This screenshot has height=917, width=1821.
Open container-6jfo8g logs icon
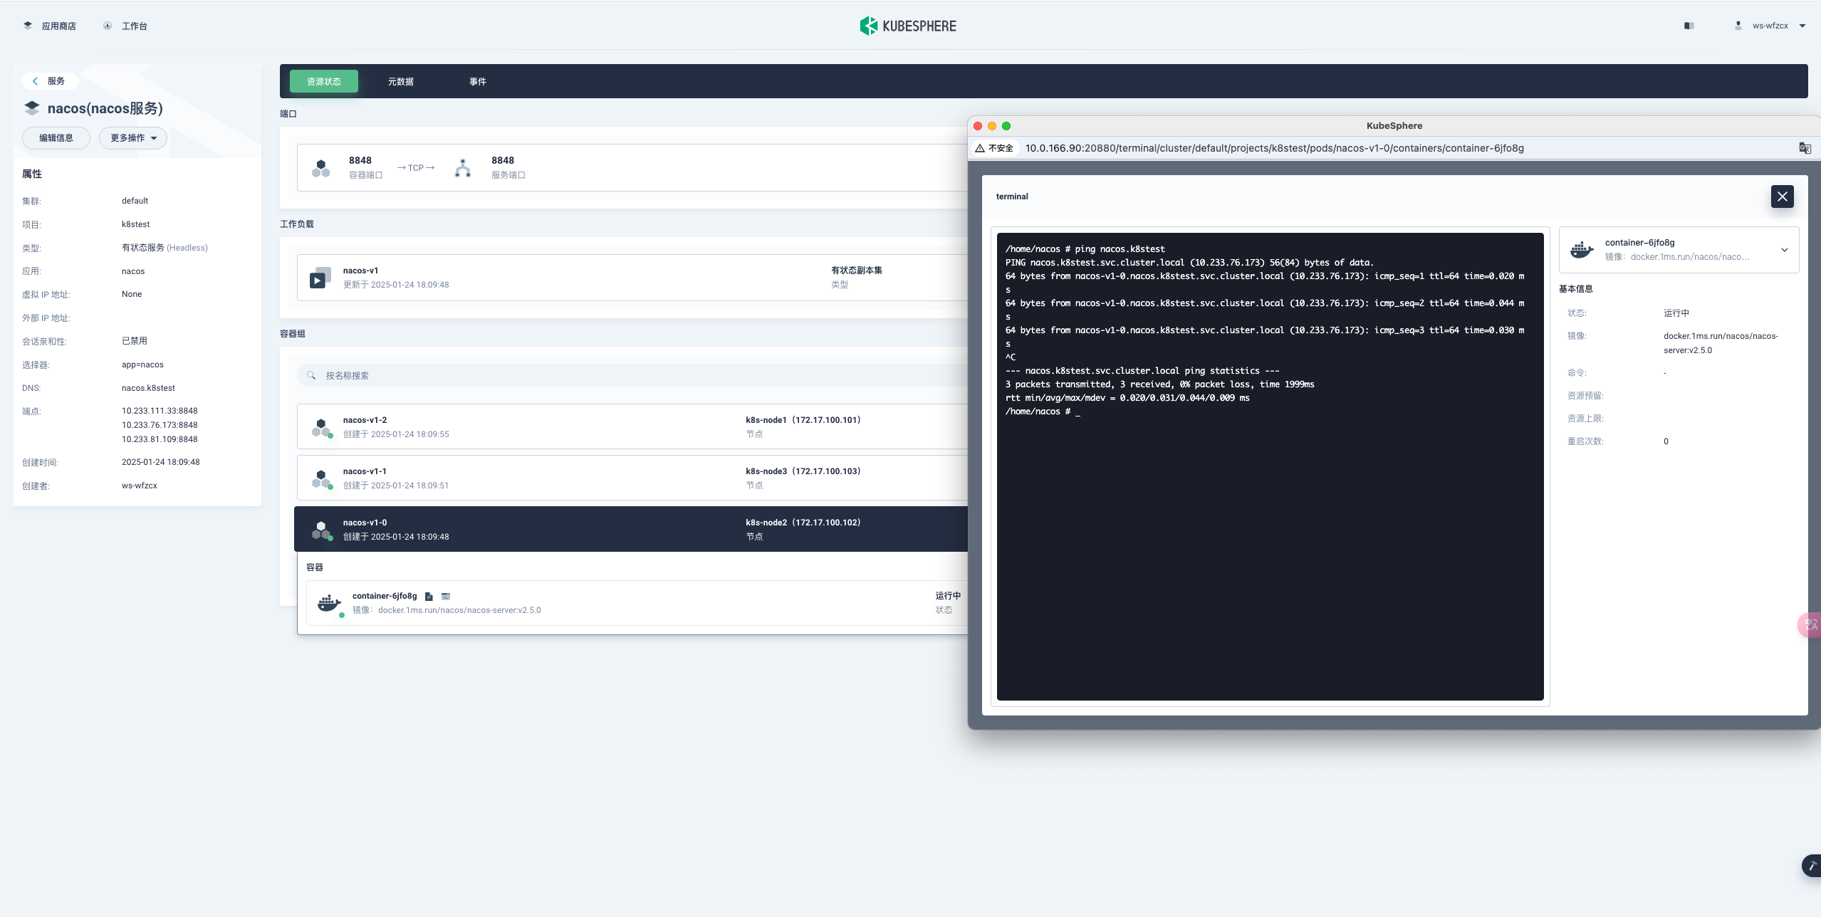(x=429, y=597)
